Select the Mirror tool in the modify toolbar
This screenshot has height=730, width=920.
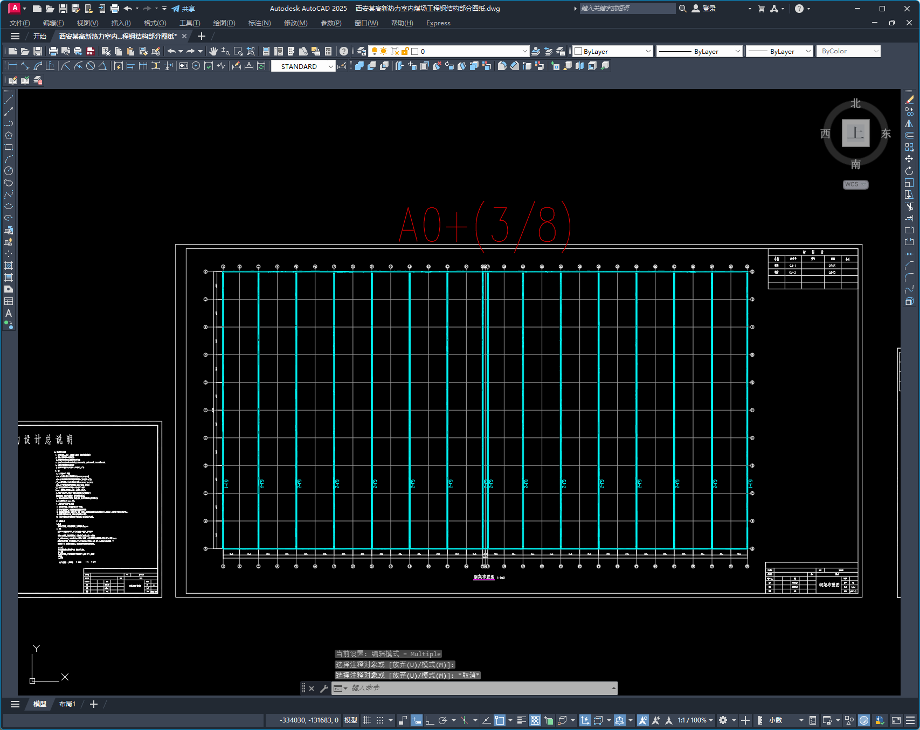pyautogui.click(x=909, y=123)
